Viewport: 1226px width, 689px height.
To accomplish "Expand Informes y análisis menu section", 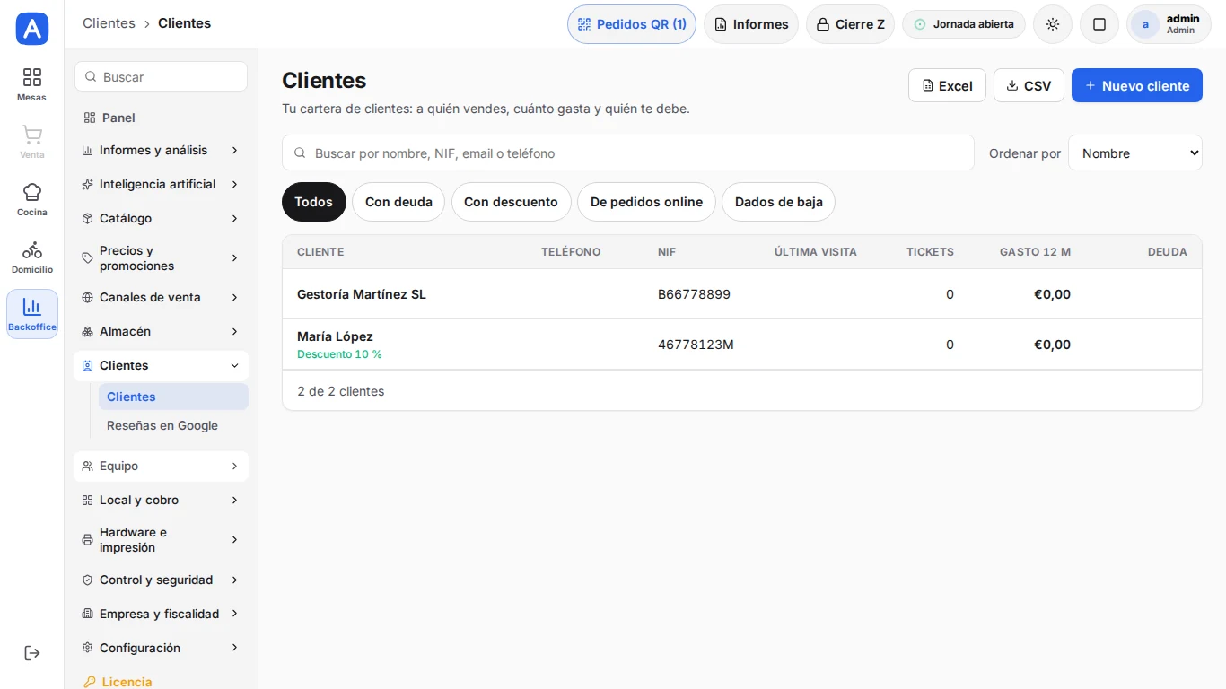I will click(162, 150).
